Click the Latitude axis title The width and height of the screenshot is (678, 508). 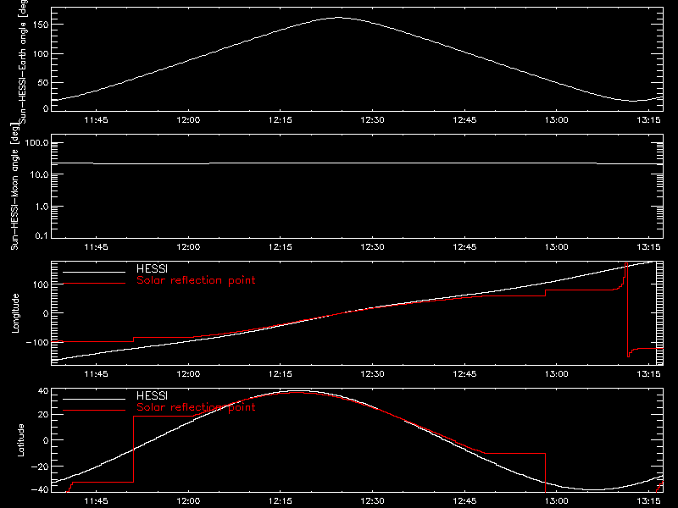click(x=20, y=440)
